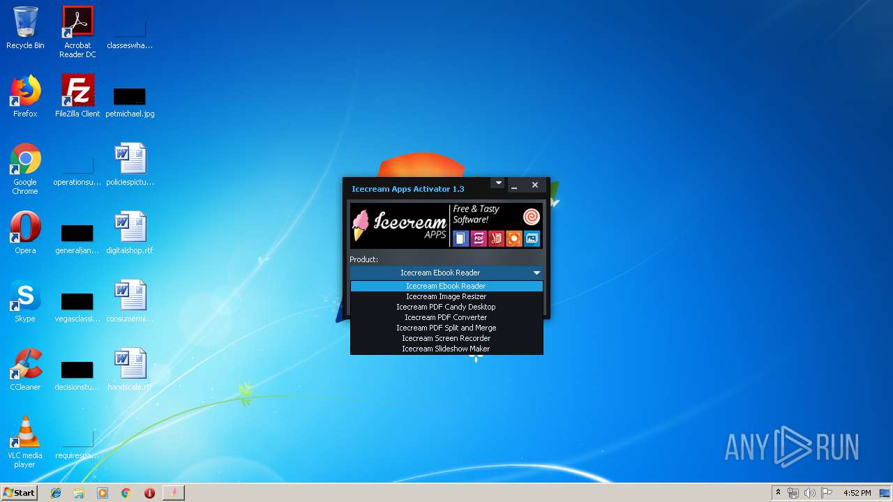Select the requirespa... desktop file
This screenshot has width=893, height=502.
coord(77,443)
